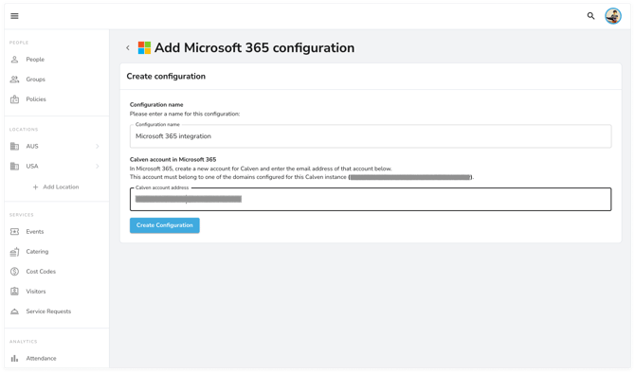Open Attendance under Analytics
Image resolution: width=635 pixels, height=373 pixels.
click(42, 359)
